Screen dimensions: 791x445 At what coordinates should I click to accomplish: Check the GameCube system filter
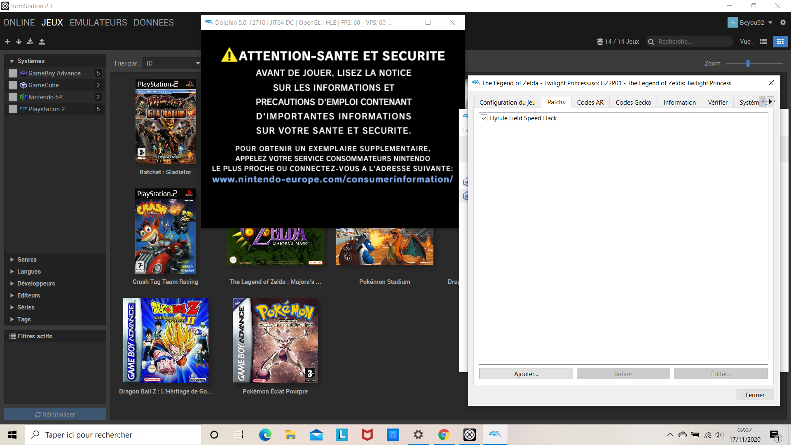(13, 85)
